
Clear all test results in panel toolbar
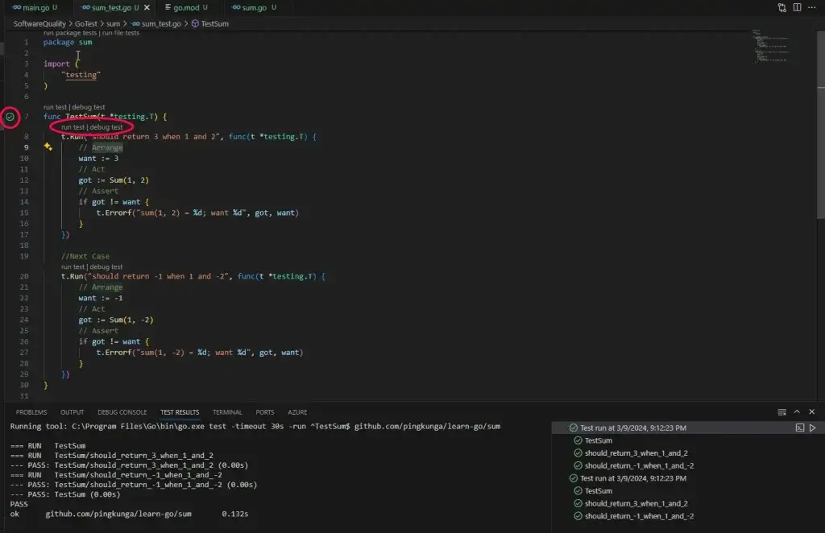pos(781,412)
